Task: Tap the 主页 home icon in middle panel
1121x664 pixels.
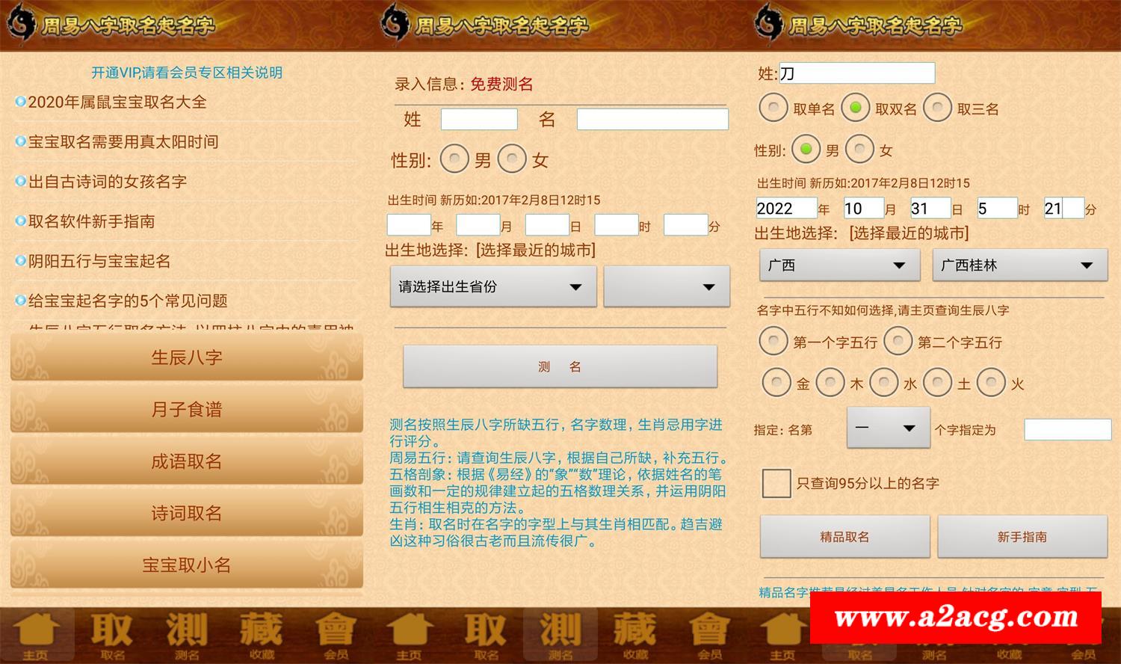Action: click(410, 635)
